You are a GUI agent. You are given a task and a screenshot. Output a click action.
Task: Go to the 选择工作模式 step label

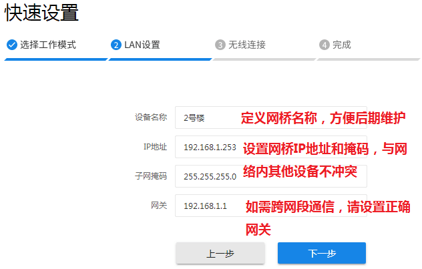click(x=47, y=45)
